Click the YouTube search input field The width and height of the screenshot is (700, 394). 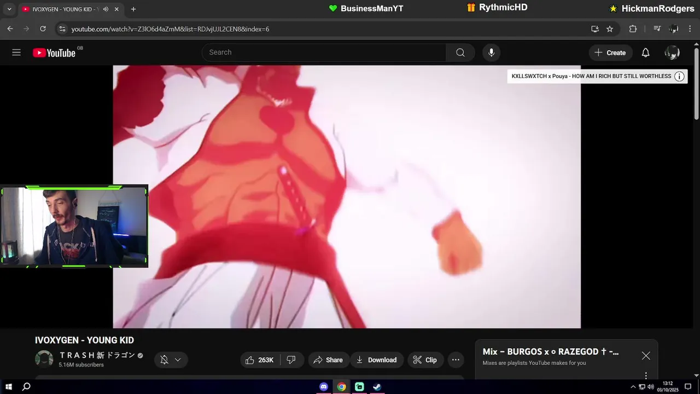324,53
